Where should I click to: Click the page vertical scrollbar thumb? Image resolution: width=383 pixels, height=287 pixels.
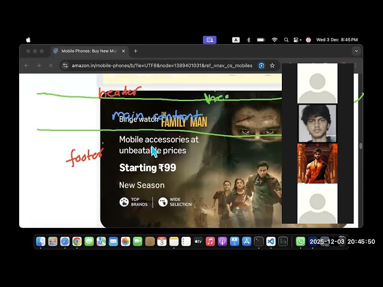coord(360,146)
